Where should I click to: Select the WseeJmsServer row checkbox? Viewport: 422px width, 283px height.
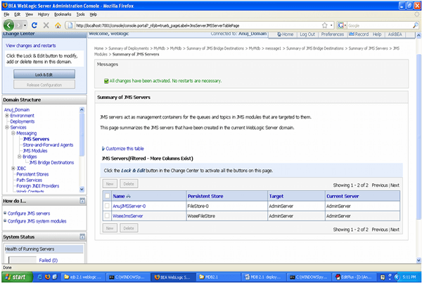107,216
